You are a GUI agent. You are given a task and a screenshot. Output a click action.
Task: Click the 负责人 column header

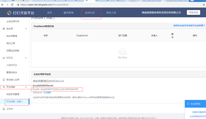pyautogui.click(x=154, y=36)
